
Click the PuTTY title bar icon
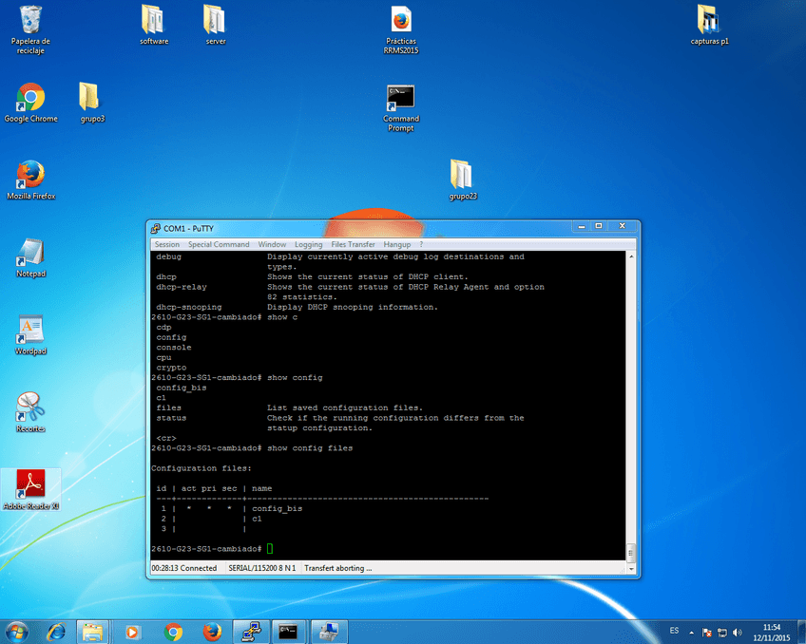coord(155,228)
